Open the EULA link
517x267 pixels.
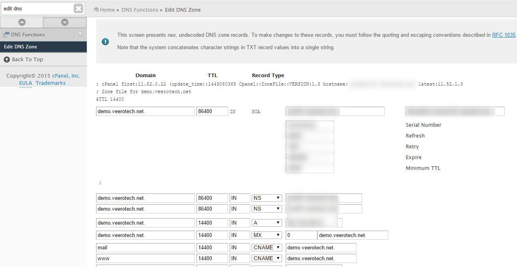pos(26,83)
